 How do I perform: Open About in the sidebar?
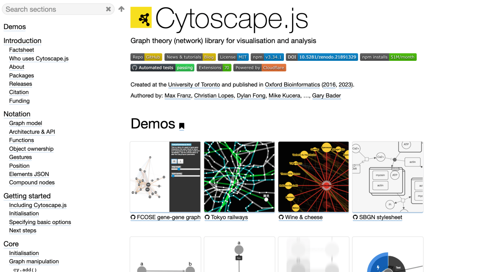tap(17, 67)
